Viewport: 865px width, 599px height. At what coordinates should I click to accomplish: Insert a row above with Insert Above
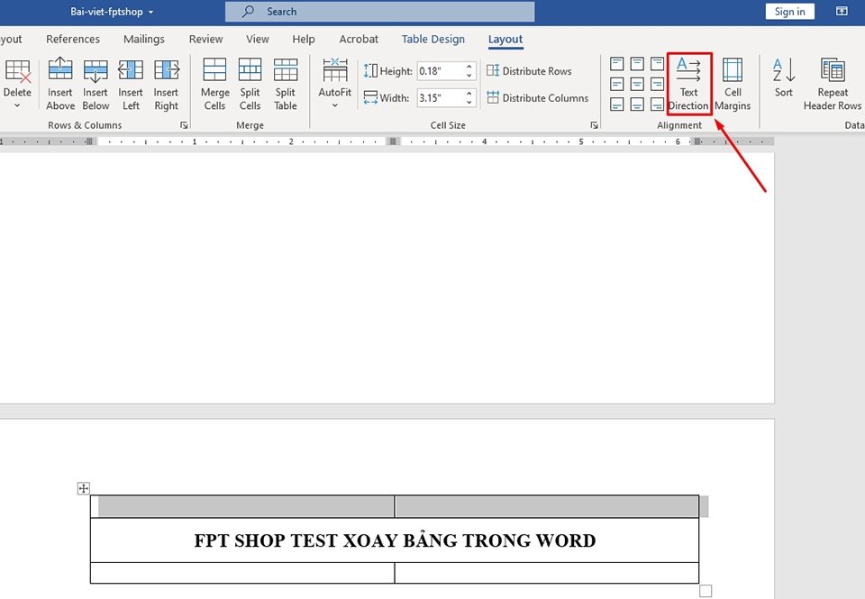[59, 84]
